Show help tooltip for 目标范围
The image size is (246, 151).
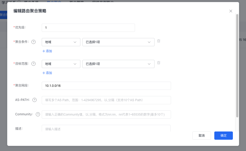tap(33, 64)
